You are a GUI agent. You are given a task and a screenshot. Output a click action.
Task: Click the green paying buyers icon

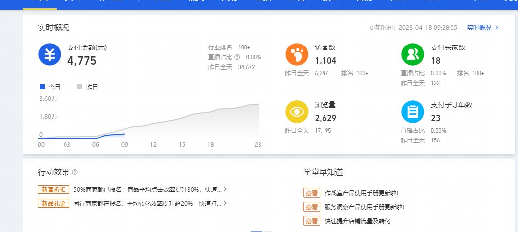(x=413, y=54)
